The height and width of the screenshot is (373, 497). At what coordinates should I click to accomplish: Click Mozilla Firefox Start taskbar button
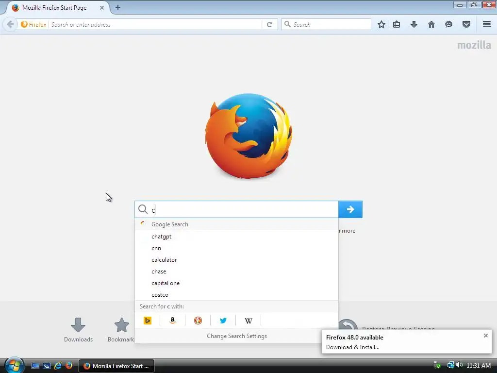click(x=116, y=366)
